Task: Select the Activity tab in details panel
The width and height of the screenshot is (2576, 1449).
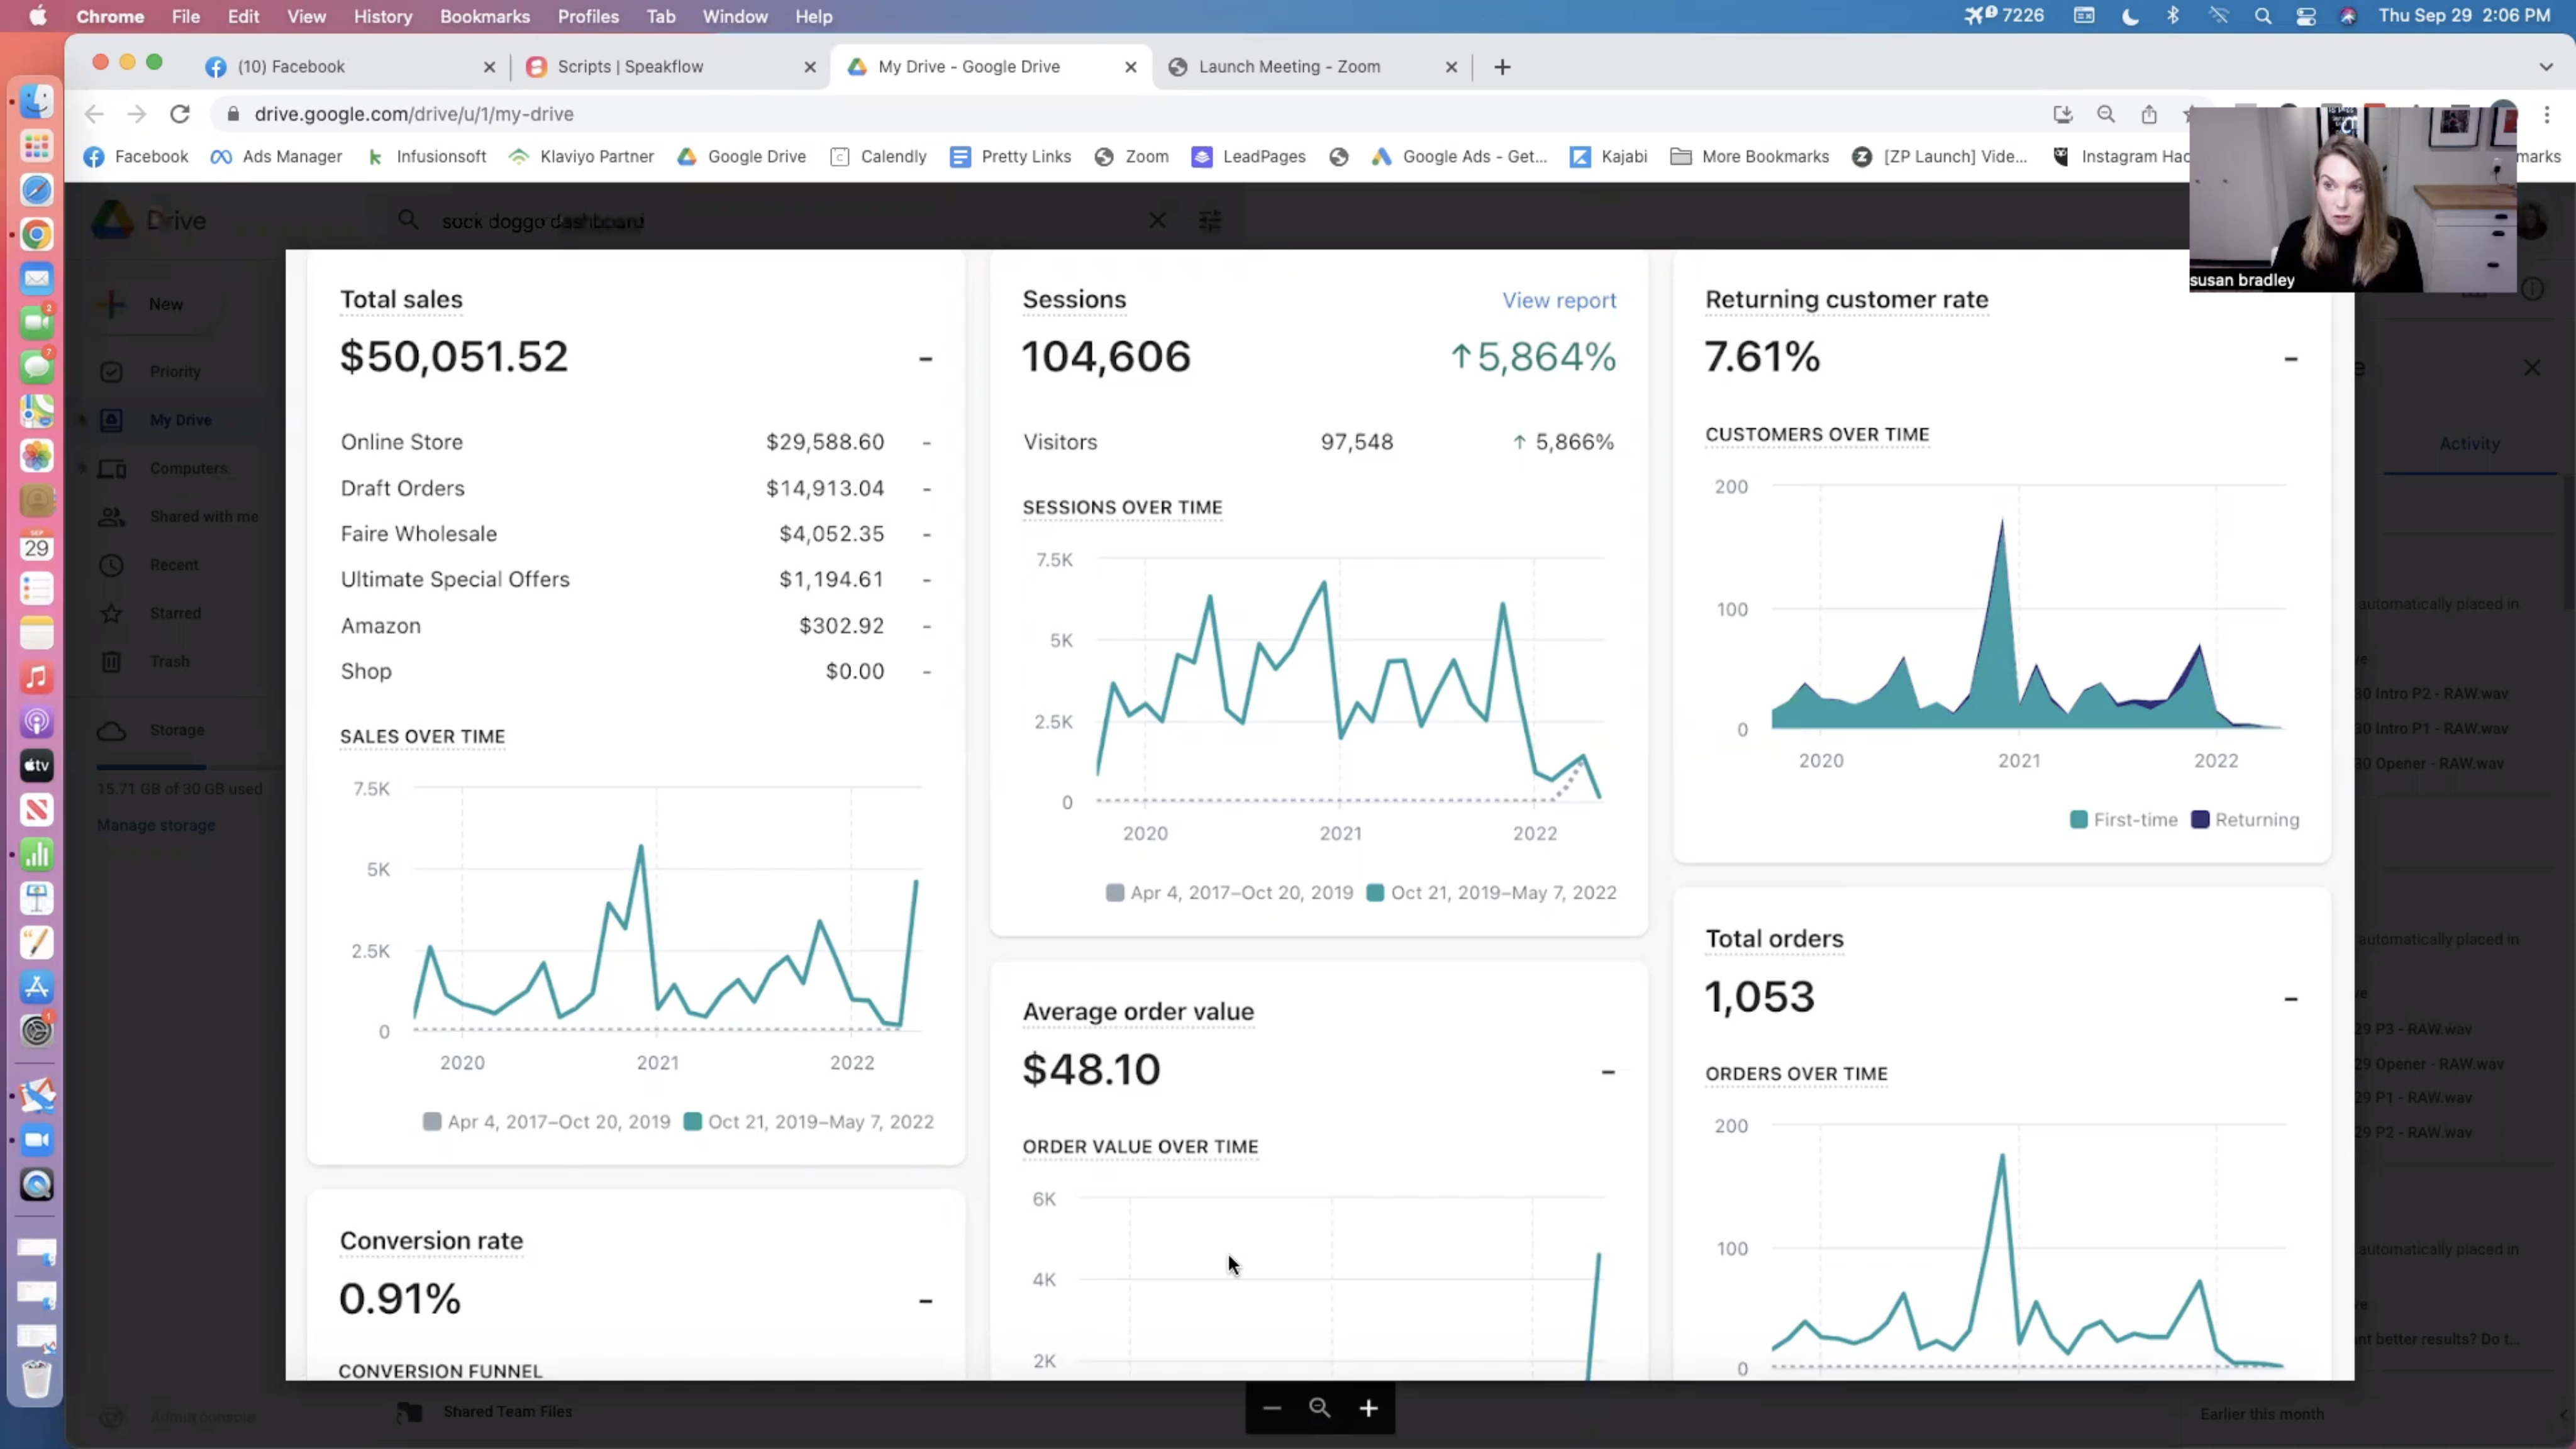Action: [x=2469, y=443]
